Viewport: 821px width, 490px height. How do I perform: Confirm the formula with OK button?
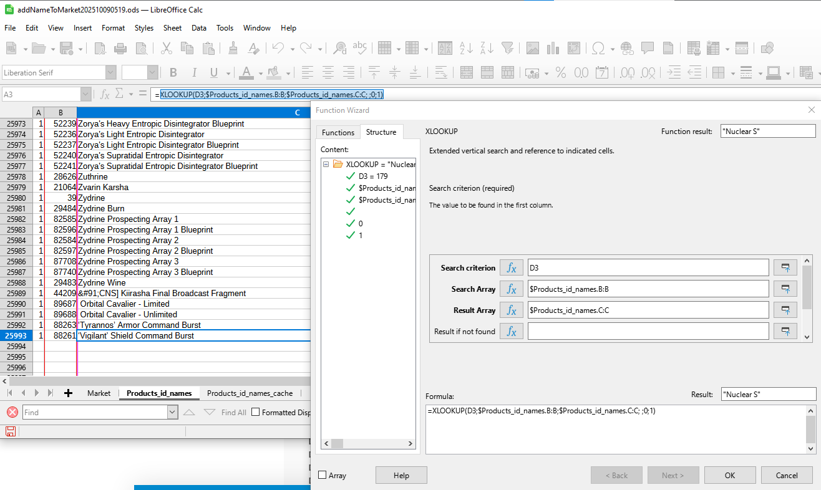pyautogui.click(x=729, y=475)
